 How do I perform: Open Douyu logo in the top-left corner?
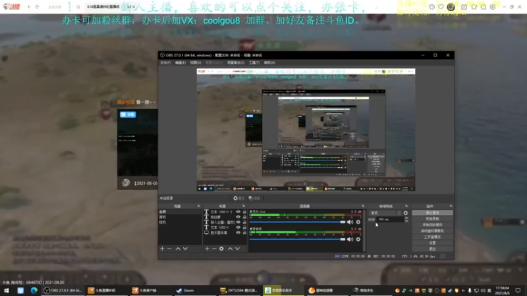click(11, 7)
